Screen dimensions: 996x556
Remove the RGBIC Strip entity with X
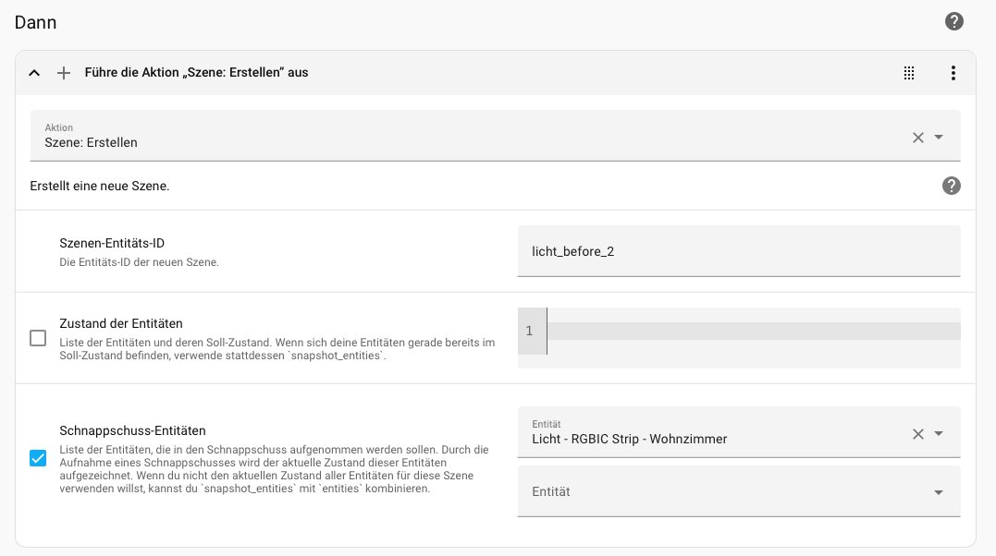click(918, 434)
